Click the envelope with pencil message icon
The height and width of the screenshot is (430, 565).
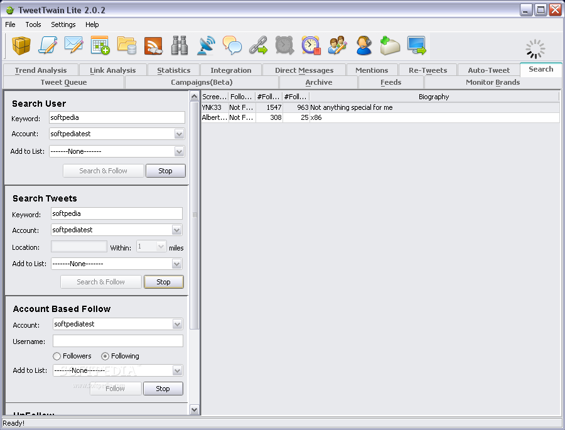74,46
